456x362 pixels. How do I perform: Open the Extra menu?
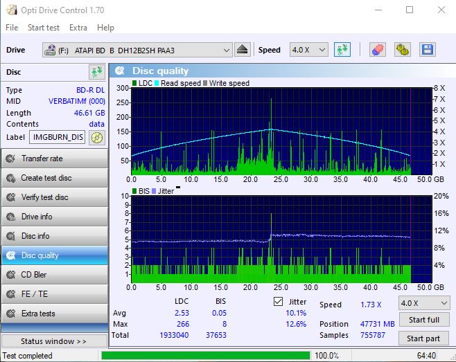78,28
